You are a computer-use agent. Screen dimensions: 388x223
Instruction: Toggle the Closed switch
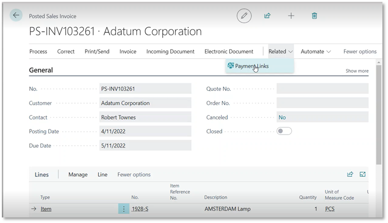tap(284, 131)
